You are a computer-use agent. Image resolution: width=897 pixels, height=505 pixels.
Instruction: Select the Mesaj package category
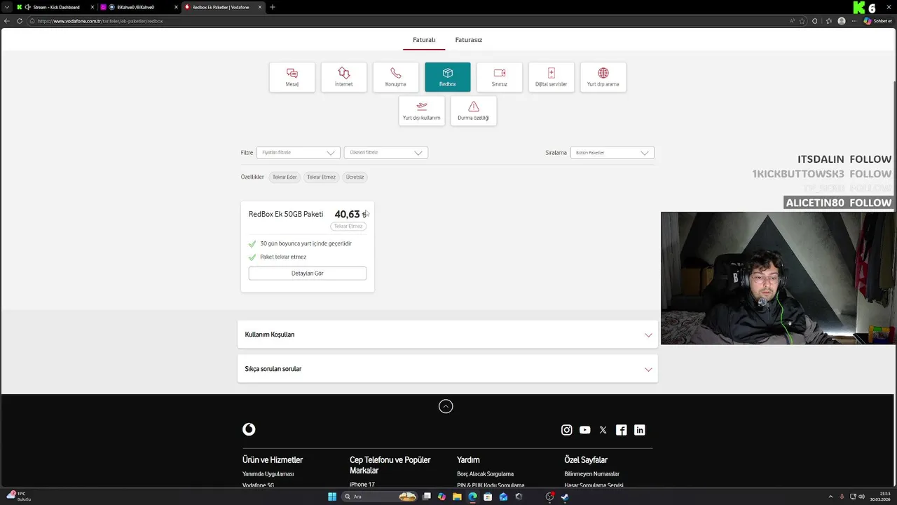point(292,77)
